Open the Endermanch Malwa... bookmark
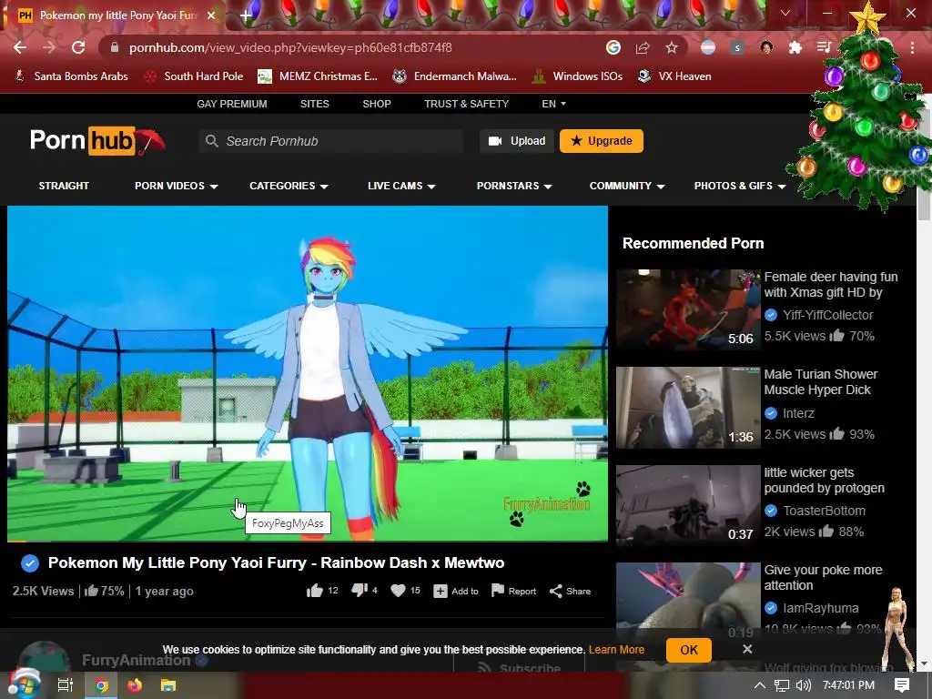 [x=454, y=76]
